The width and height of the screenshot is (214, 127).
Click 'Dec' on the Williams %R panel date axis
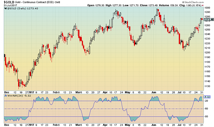7,125
